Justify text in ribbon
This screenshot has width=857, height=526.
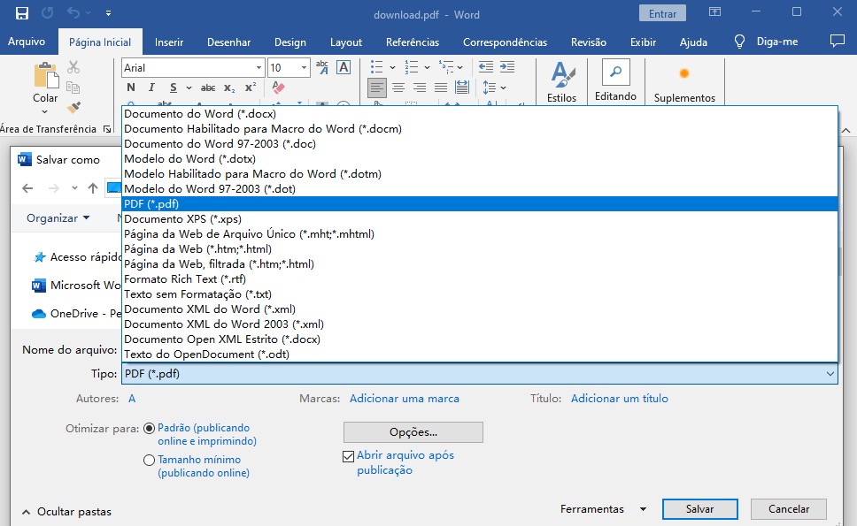point(441,88)
